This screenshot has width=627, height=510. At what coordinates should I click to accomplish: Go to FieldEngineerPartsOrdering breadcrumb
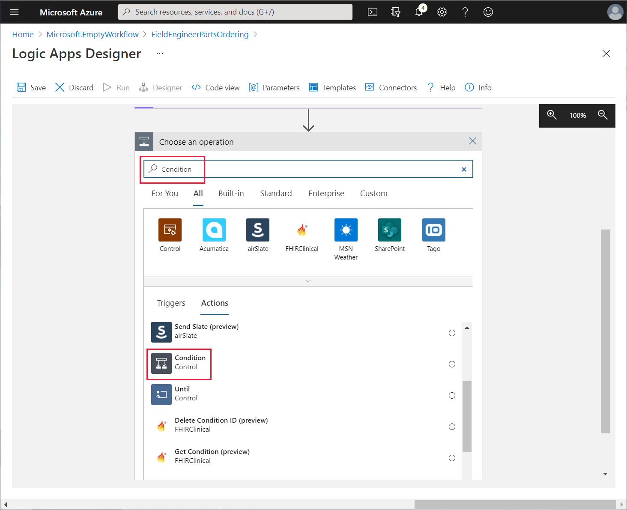point(200,34)
